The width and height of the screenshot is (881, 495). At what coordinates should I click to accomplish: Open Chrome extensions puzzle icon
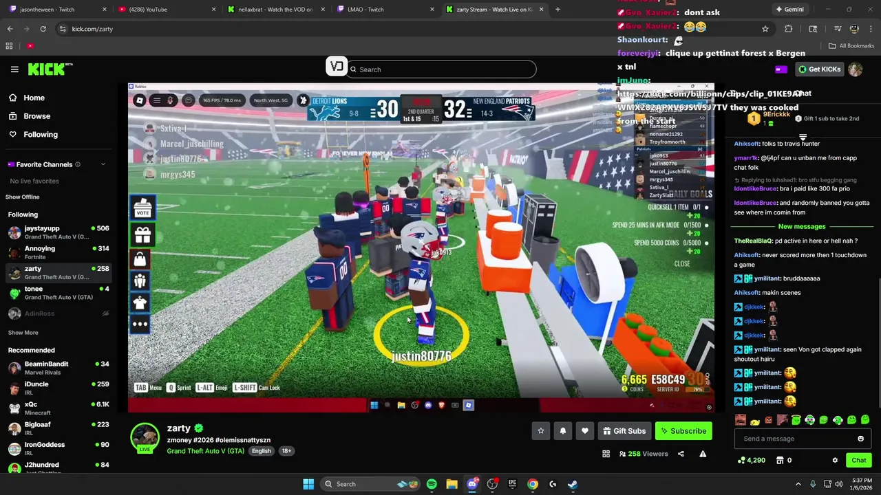click(788, 29)
